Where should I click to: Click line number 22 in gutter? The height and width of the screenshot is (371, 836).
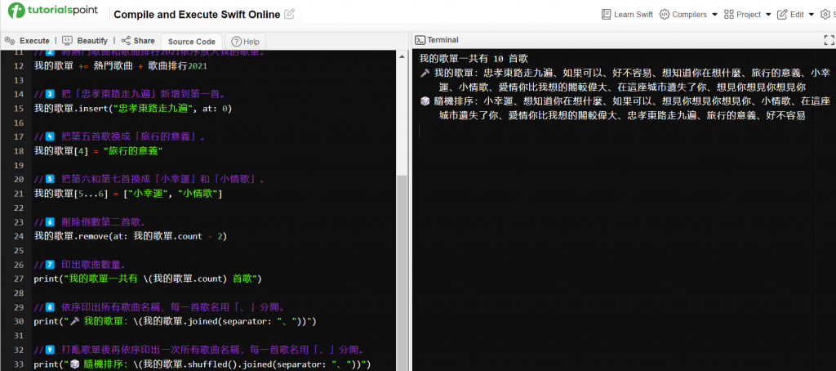point(19,208)
